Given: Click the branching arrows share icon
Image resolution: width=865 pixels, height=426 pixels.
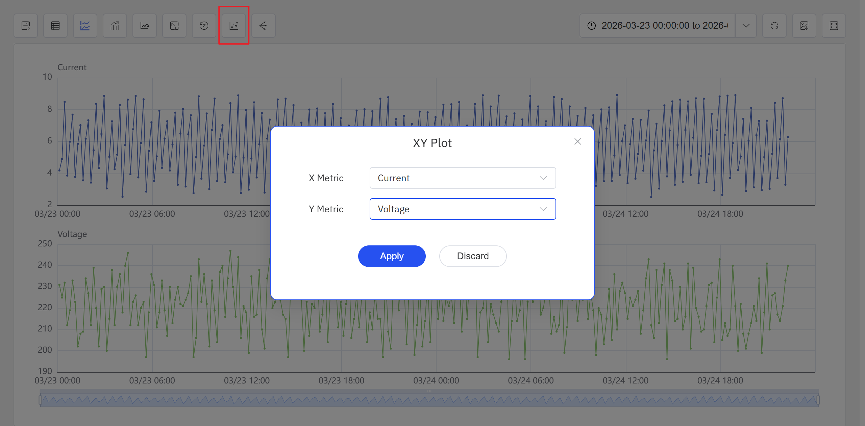Looking at the screenshot, I should pyautogui.click(x=263, y=26).
